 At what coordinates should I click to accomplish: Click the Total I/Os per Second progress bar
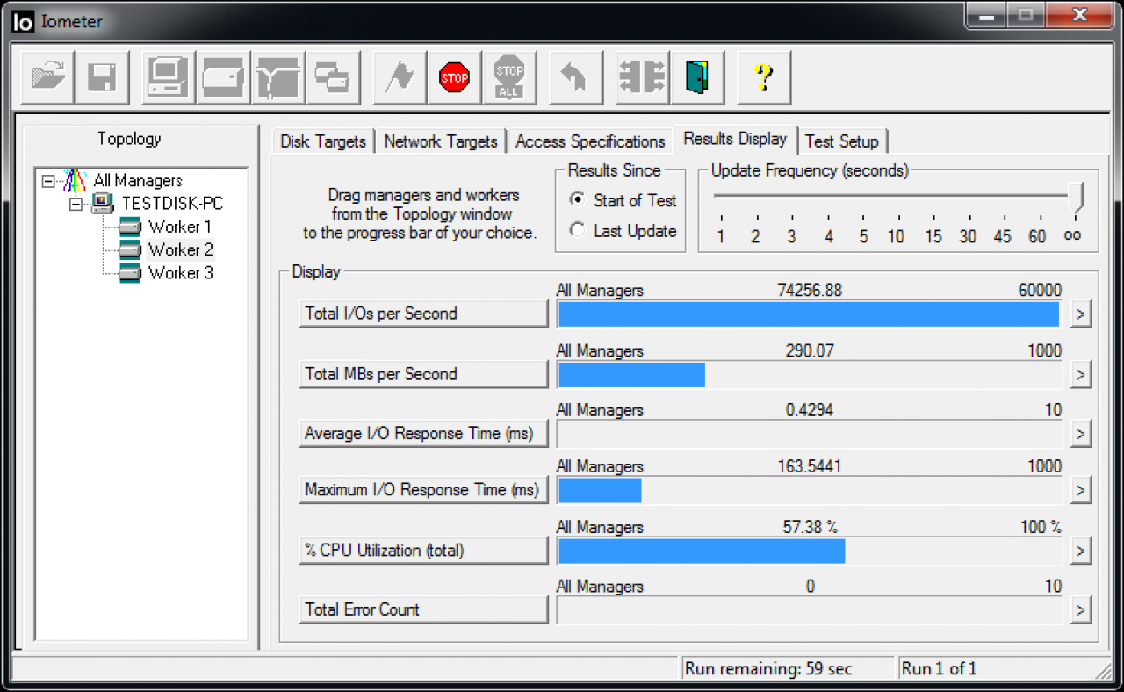(x=809, y=314)
